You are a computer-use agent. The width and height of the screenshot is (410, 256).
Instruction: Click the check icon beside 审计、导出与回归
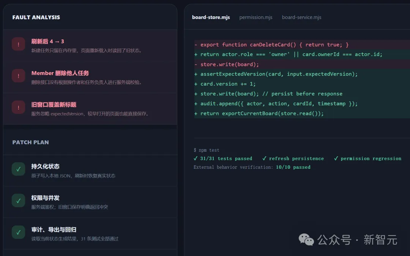click(18, 232)
